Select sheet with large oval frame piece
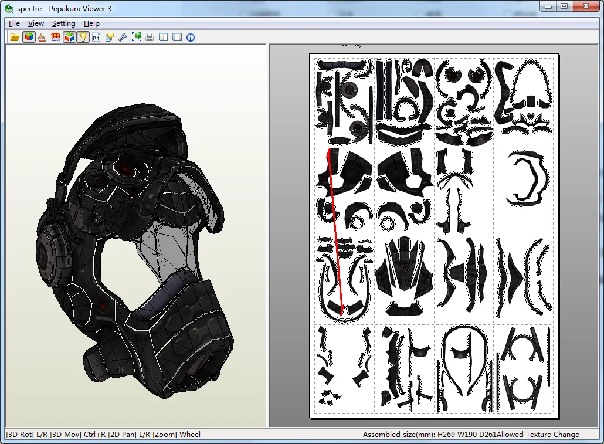The image size is (604, 444). point(464,368)
